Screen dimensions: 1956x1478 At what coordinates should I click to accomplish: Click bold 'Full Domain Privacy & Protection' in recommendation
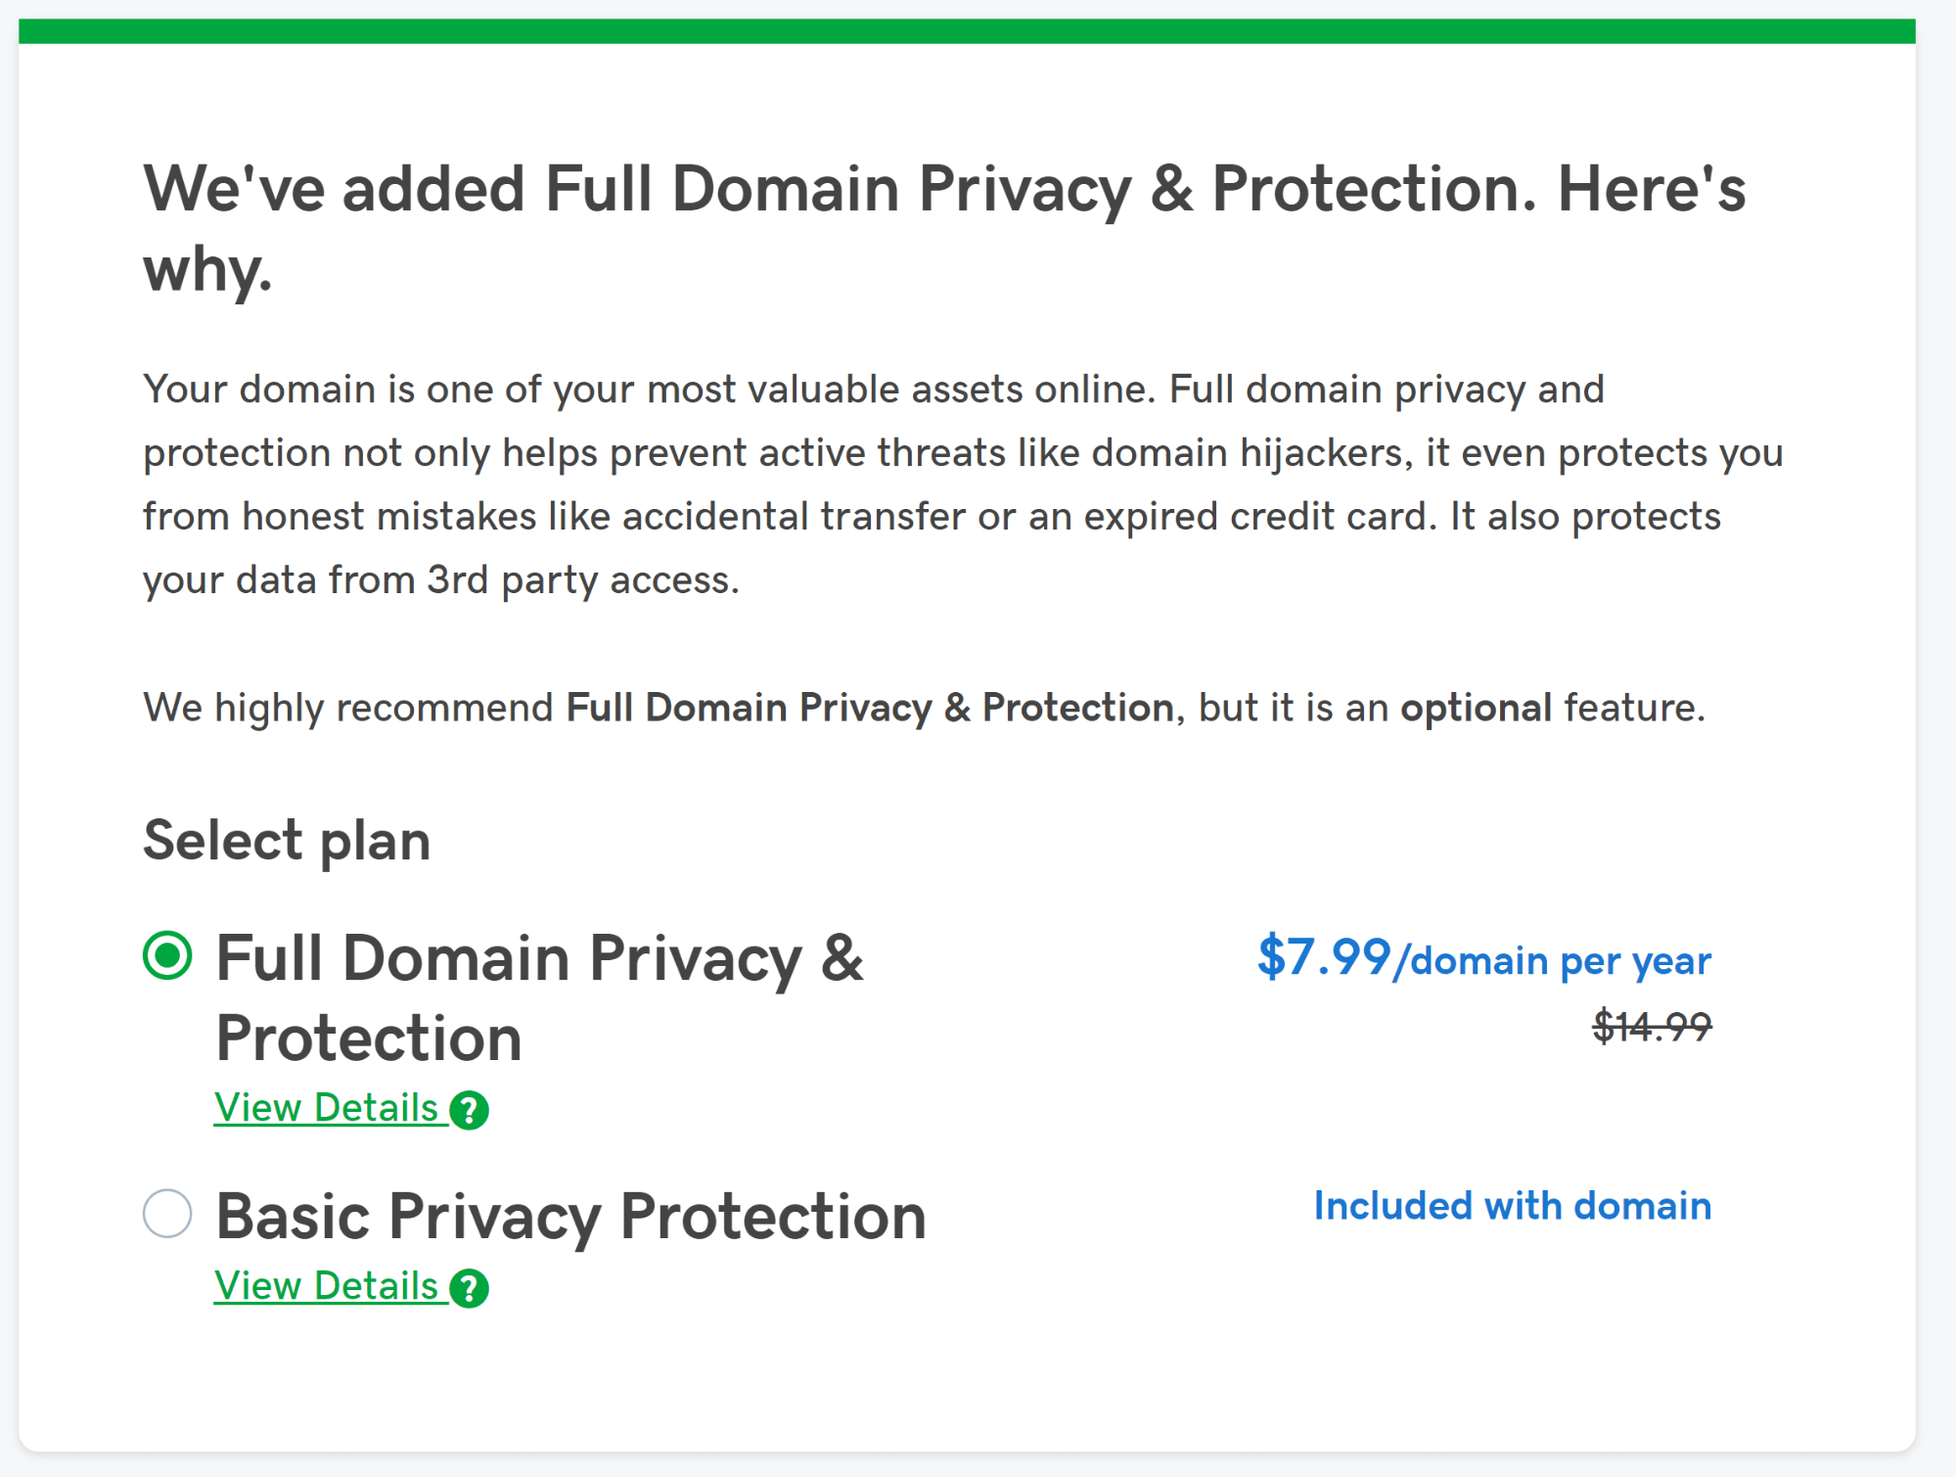[x=870, y=707]
